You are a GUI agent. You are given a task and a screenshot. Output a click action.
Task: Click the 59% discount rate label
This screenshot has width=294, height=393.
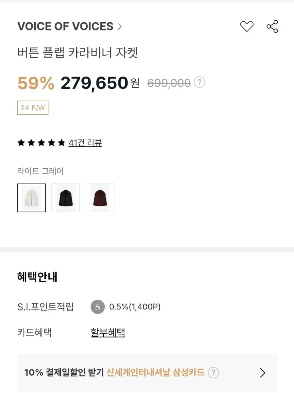tap(36, 83)
